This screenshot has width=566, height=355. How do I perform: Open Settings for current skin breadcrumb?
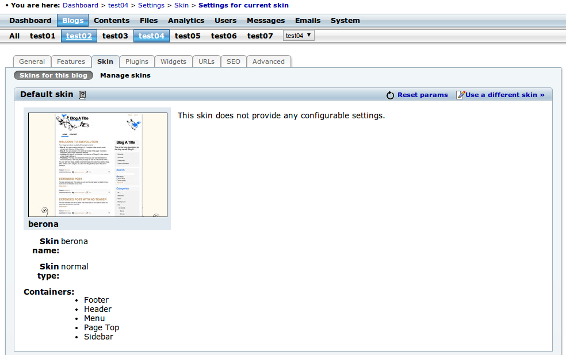pyautogui.click(x=244, y=5)
